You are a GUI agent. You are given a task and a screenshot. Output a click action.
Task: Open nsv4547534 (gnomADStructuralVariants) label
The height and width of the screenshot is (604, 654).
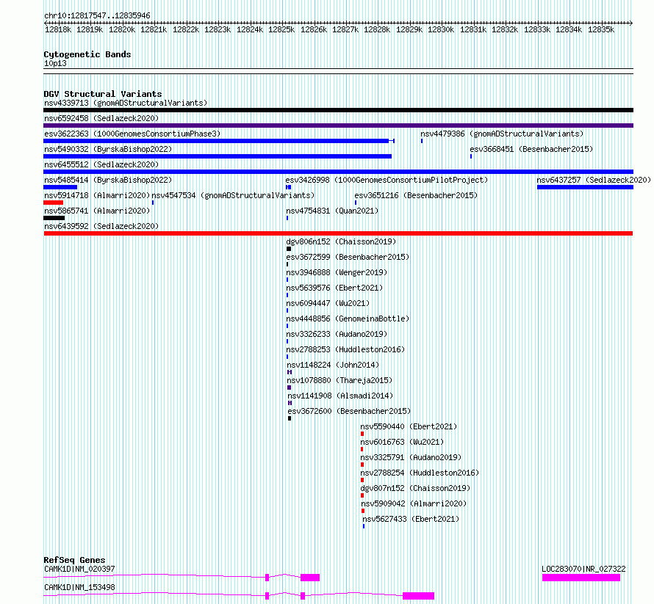click(x=233, y=195)
